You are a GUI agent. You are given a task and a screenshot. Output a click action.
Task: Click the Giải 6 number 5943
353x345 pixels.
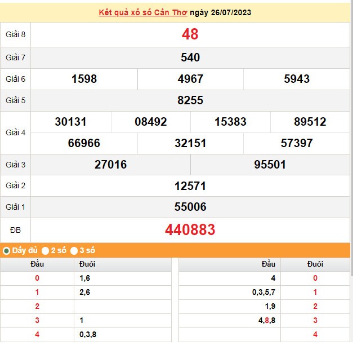point(297,79)
